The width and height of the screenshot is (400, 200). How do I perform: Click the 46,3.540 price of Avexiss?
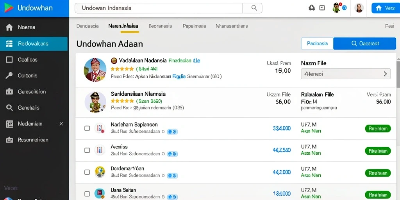pos(282,150)
